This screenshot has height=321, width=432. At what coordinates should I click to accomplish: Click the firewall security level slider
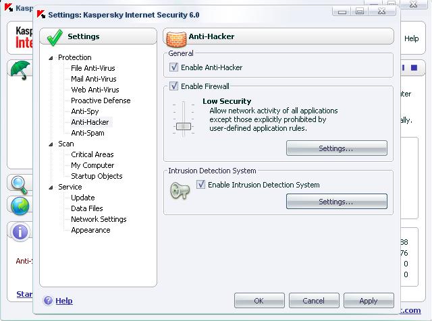pos(182,125)
